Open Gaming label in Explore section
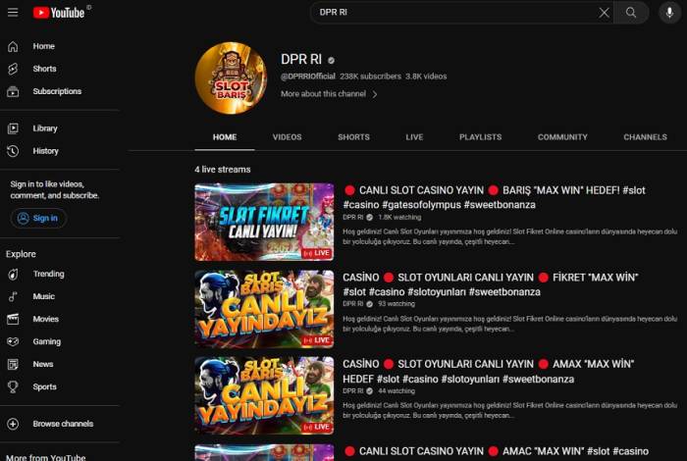This screenshot has height=461, width=687. 47,341
